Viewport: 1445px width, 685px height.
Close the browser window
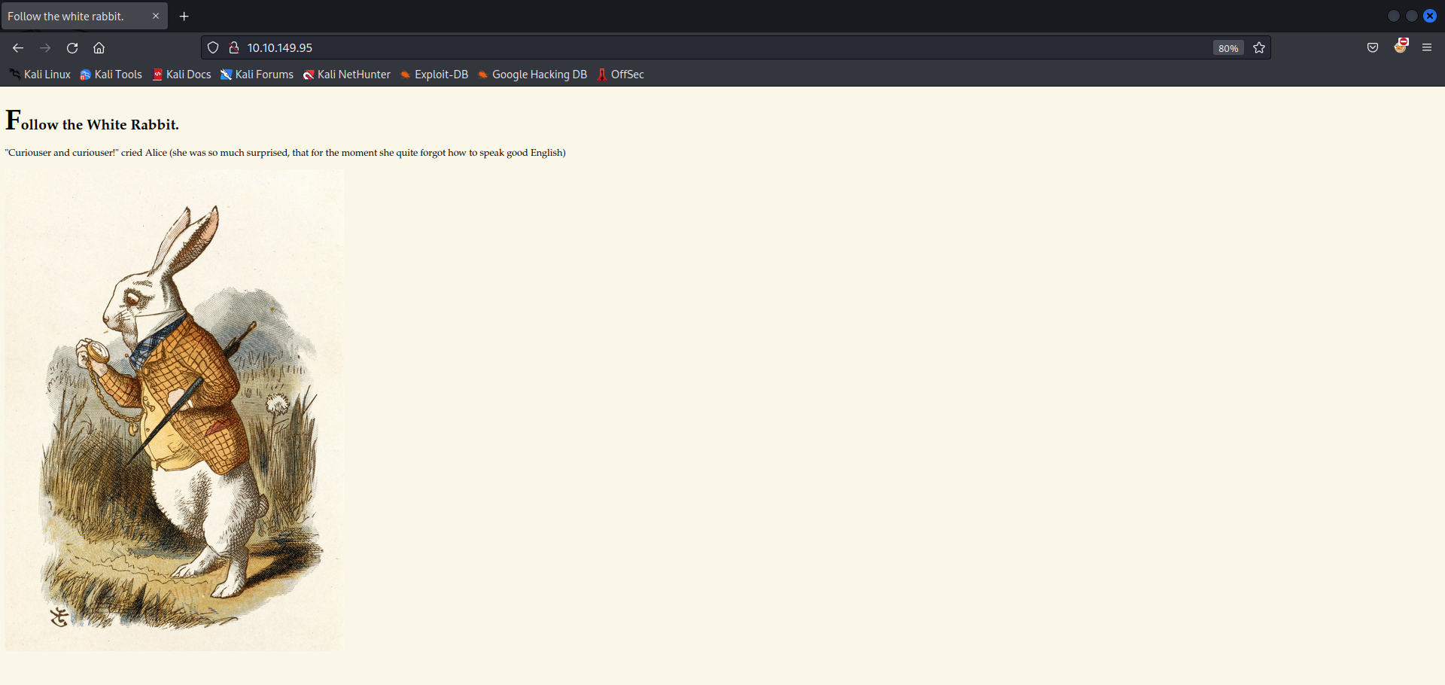1430,16
